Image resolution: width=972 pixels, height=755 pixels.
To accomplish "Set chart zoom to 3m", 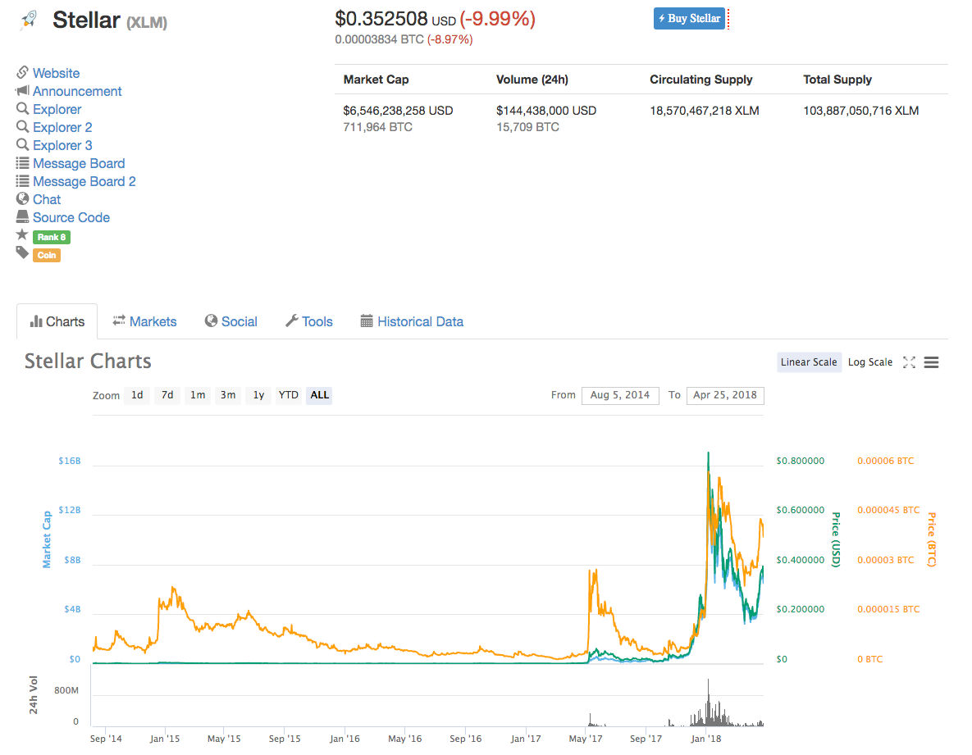I will (x=228, y=395).
